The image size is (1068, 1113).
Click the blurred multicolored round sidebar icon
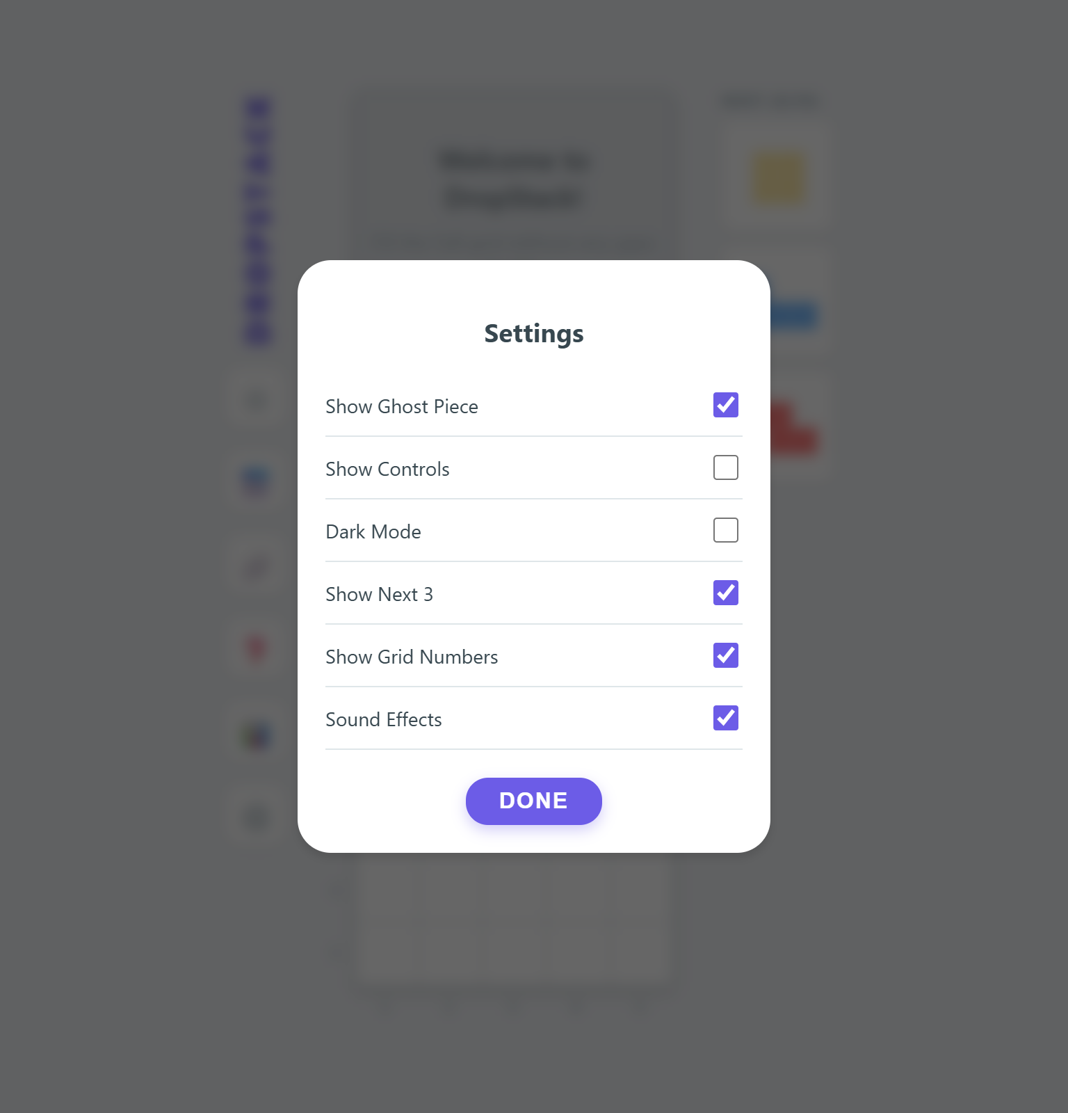257,735
